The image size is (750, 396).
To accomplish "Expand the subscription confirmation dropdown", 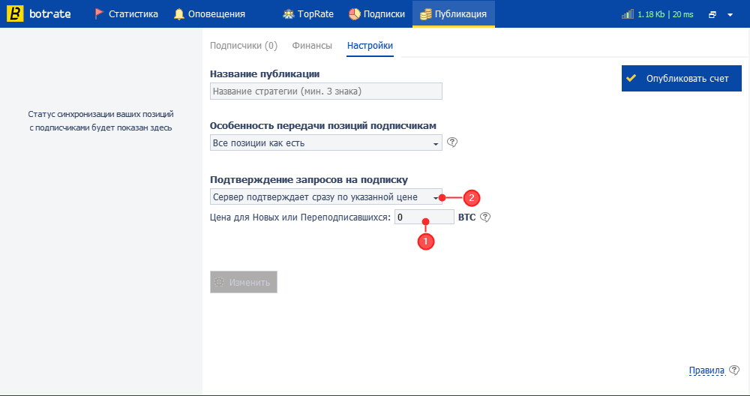I will [x=325, y=197].
